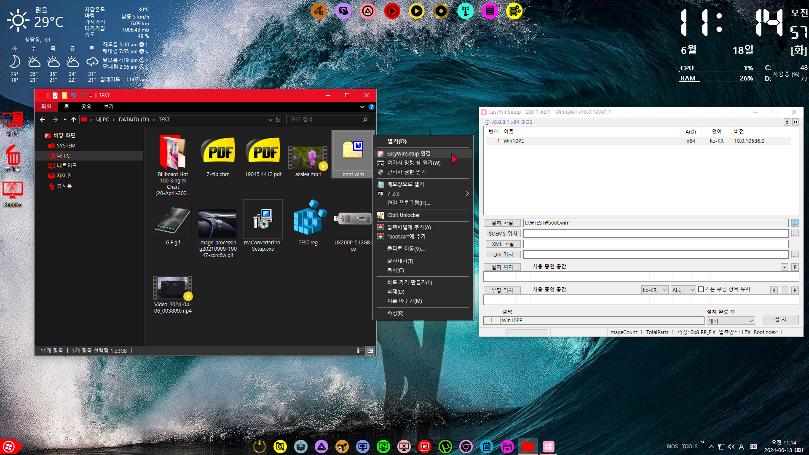The image size is (809, 455).
Task: Switch to large icons view in status bar
Action: (370, 351)
